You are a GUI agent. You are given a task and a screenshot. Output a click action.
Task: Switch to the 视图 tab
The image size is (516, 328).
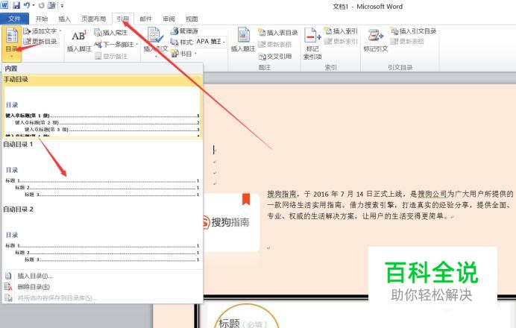pos(192,19)
